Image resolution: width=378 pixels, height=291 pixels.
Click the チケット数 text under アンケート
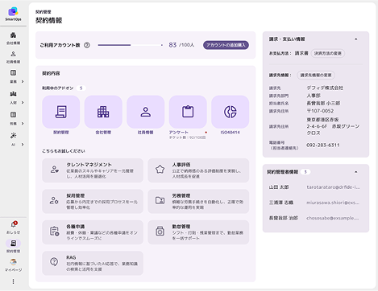click(x=187, y=137)
